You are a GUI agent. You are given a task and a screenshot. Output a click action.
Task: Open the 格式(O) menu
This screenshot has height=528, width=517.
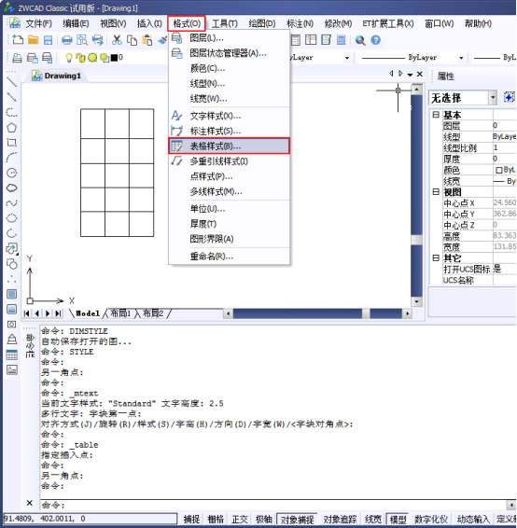(x=187, y=23)
